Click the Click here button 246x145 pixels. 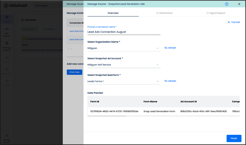point(75,72)
